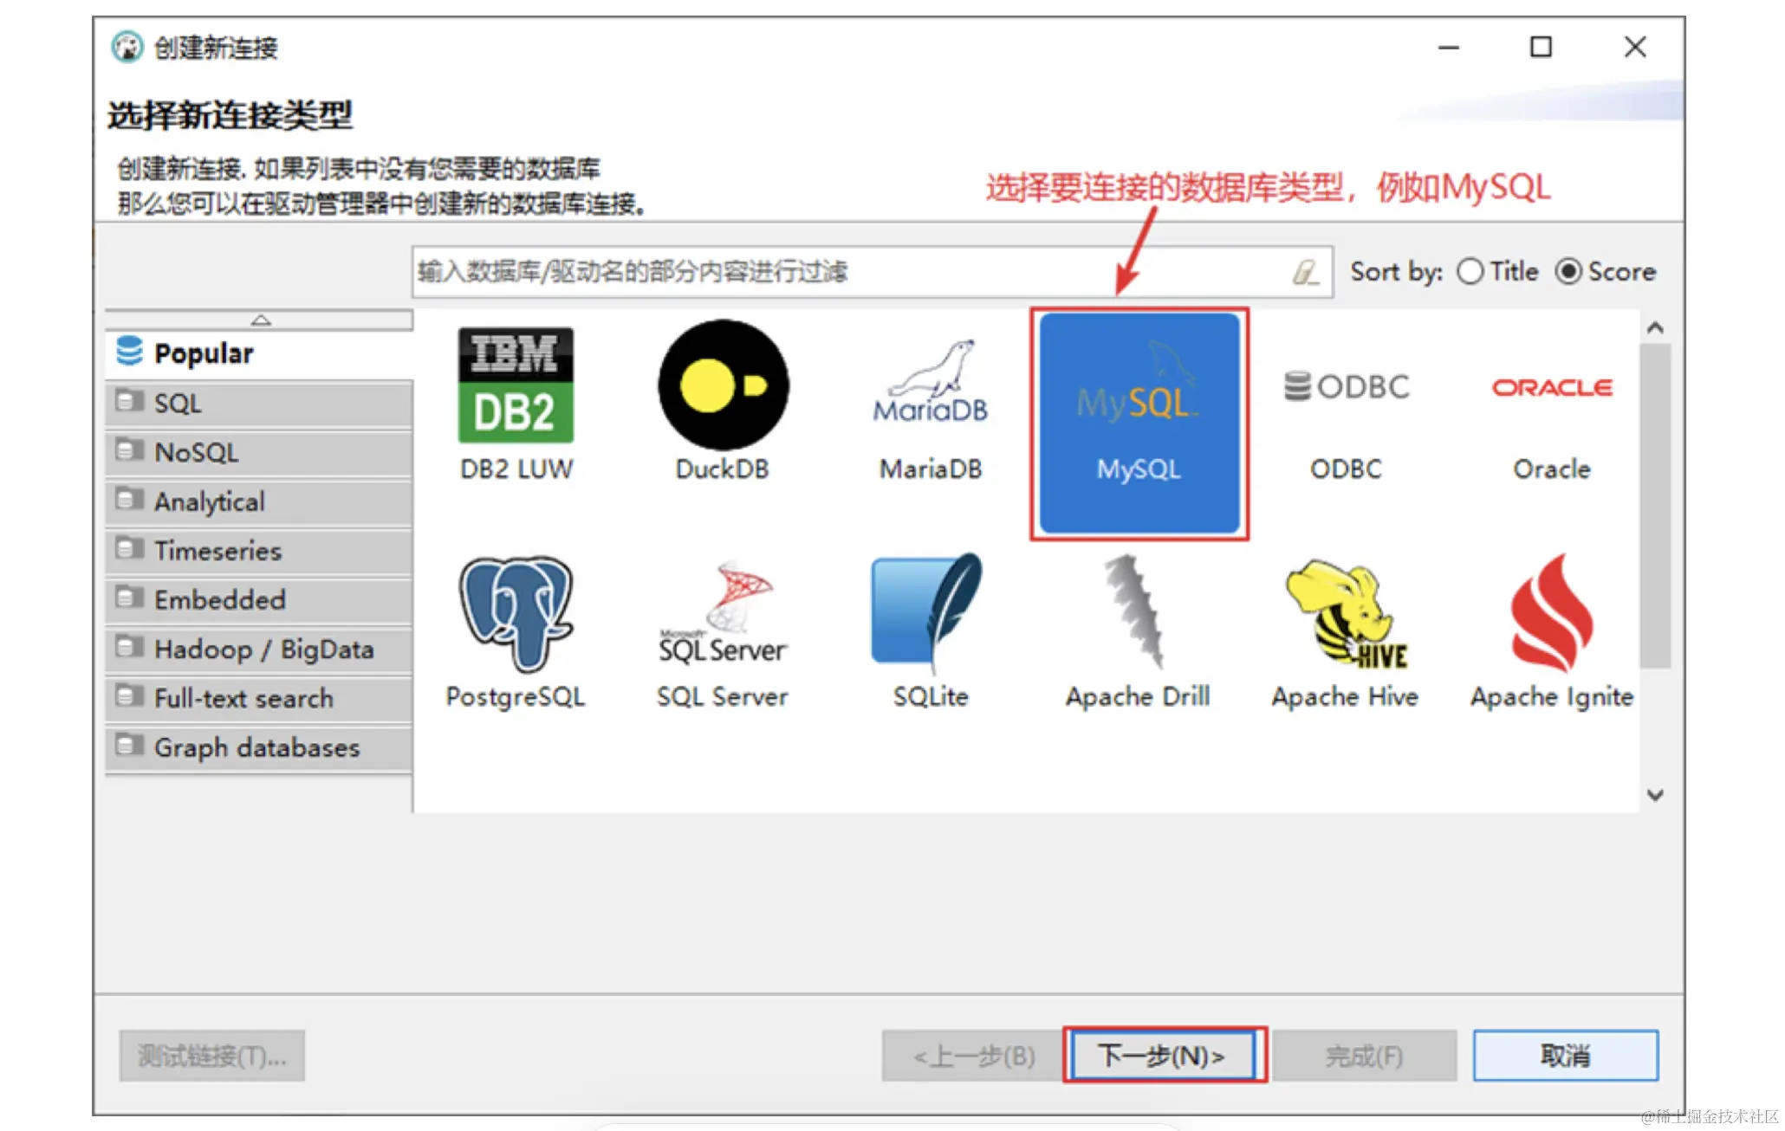Click the 上一步(B) back button
The width and height of the screenshot is (1785, 1131).
click(974, 1056)
